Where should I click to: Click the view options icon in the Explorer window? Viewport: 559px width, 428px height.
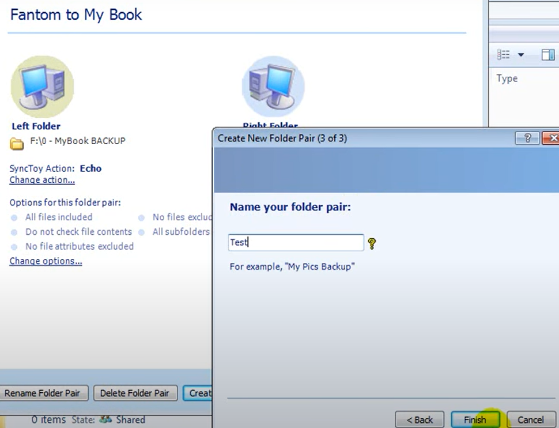click(503, 55)
